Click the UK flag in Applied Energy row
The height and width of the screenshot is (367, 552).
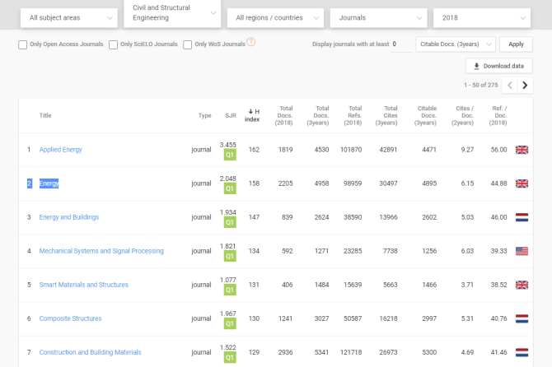[x=522, y=150]
